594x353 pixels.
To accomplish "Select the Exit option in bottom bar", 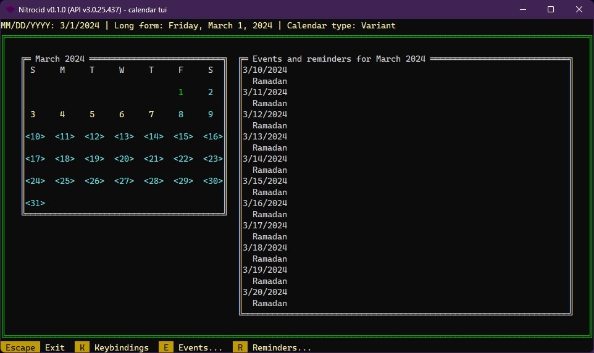I will click(x=55, y=347).
